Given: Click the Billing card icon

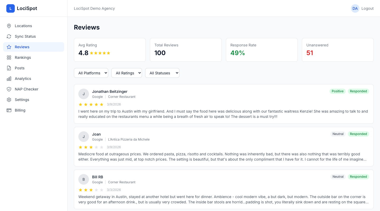Looking at the screenshot, I should 9,110.
